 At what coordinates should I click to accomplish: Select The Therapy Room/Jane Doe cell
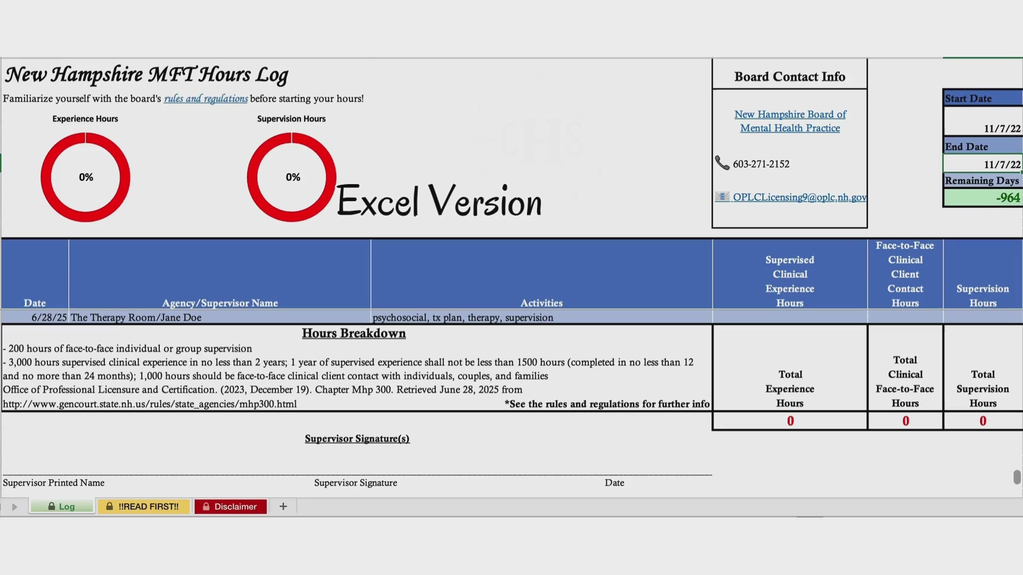pyautogui.click(x=220, y=317)
